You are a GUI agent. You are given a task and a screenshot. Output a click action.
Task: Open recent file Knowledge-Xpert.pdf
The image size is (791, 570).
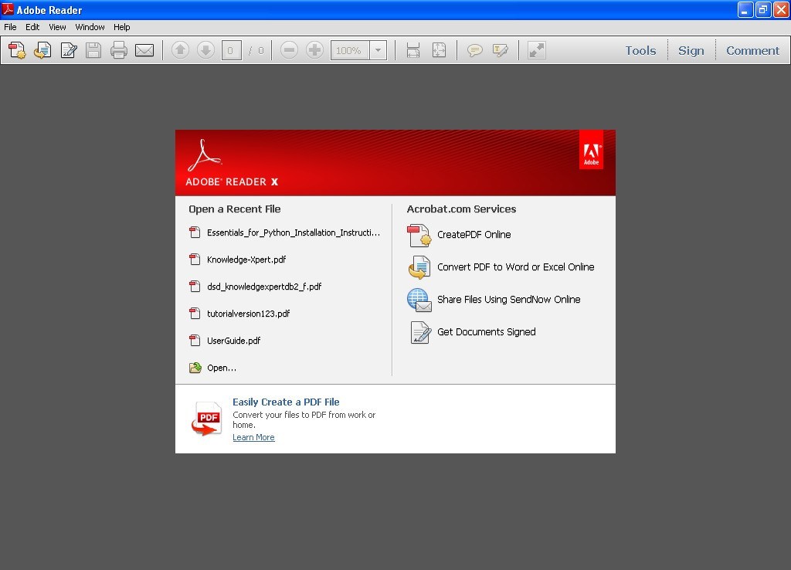pyautogui.click(x=246, y=260)
